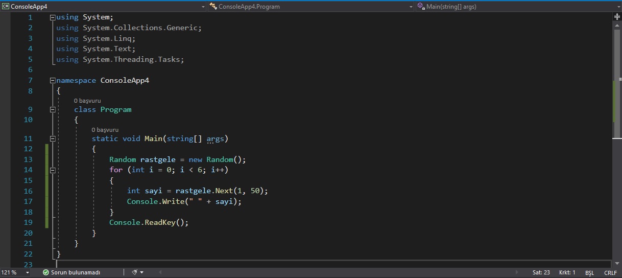The height and width of the screenshot is (278, 622).
Task: Click the 'Krkt: 1' column indicator
Action: point(567,272)
